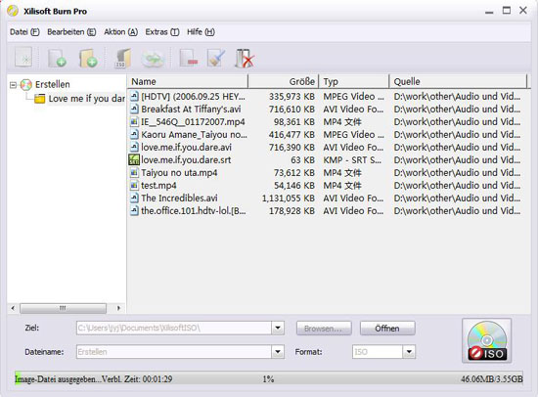
Task: Click the Breakfast At Tiffany's.avi file icon
Action: tap(134, 110)
